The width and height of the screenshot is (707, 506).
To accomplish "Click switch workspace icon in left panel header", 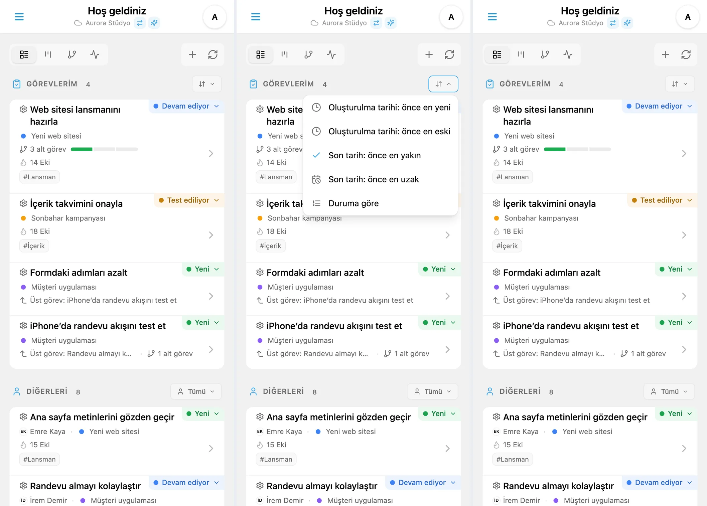I will click(x=140, y=23).
